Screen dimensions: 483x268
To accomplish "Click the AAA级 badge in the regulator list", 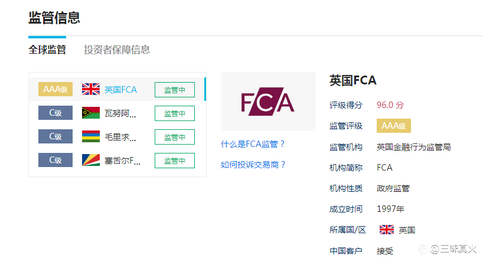I will 56,89.
